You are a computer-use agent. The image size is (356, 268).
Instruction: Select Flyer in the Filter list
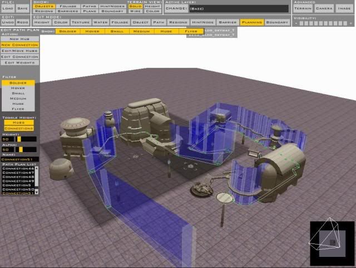(x=18, y=109)
